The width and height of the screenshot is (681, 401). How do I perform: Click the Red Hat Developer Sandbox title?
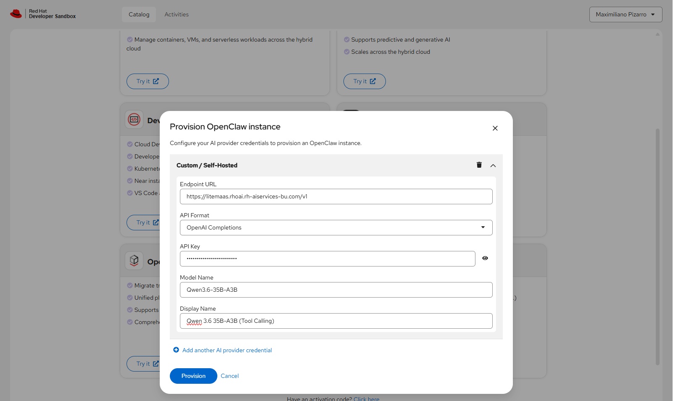pos(52,14)
